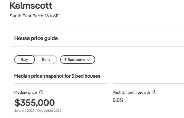Click the Past 12 month growth info icon

pos(154,92)
